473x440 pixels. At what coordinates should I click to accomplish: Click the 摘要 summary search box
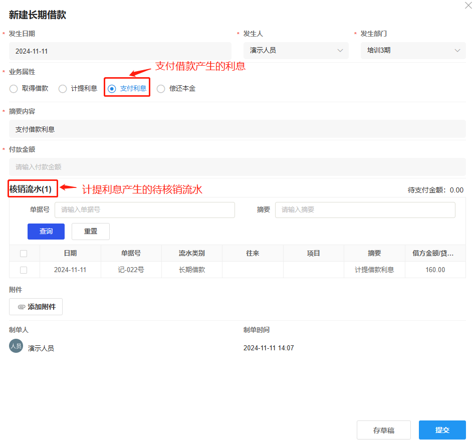click(x=365, y=209)
